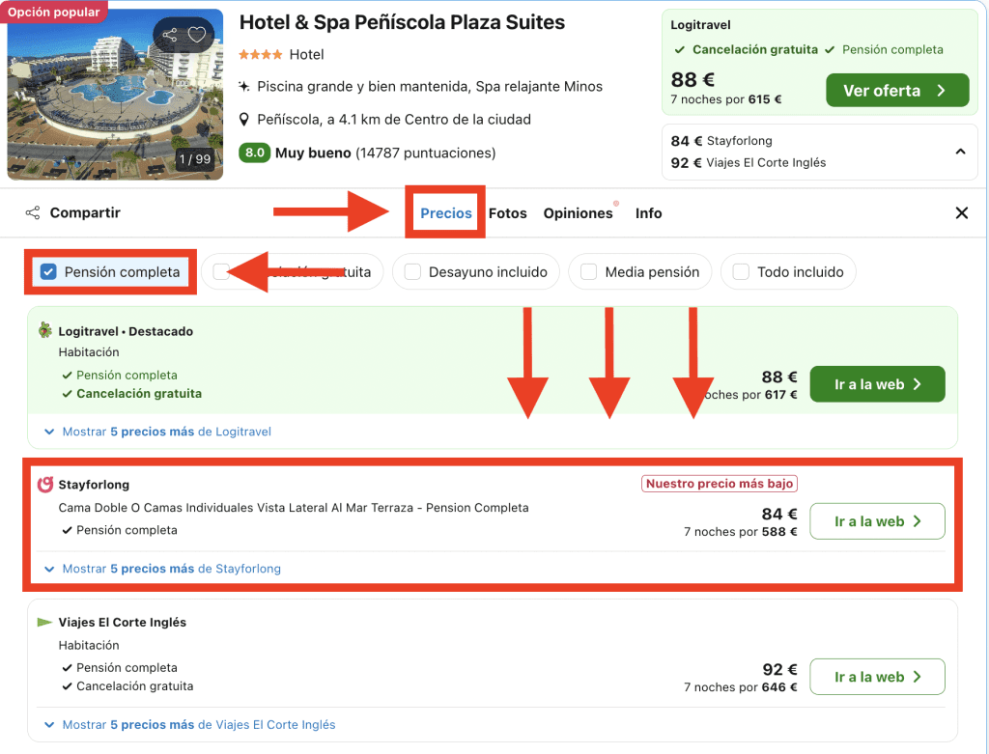Uncheck the Pensión completa filter
The width and height of the screenshot is (989, 754).
pos(48,272)
